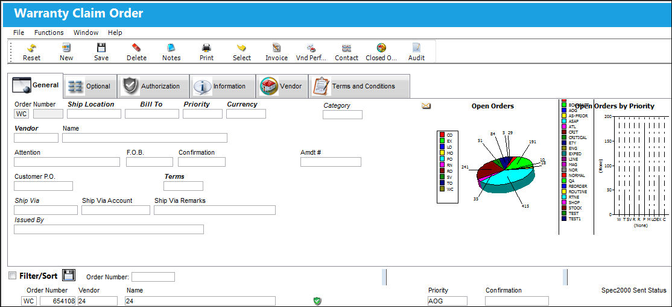Click the Category input field
The width and height of the screenshot is (672, 307).
click(x=343, y=114)
